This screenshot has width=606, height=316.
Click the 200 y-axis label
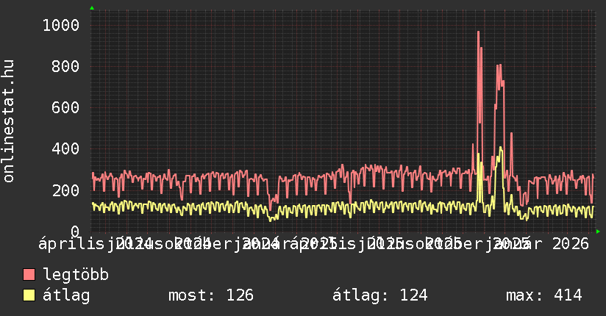tap(65, 190)
